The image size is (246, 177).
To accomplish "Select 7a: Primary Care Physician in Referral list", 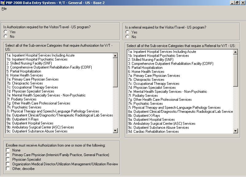I will tap(180, 76).
